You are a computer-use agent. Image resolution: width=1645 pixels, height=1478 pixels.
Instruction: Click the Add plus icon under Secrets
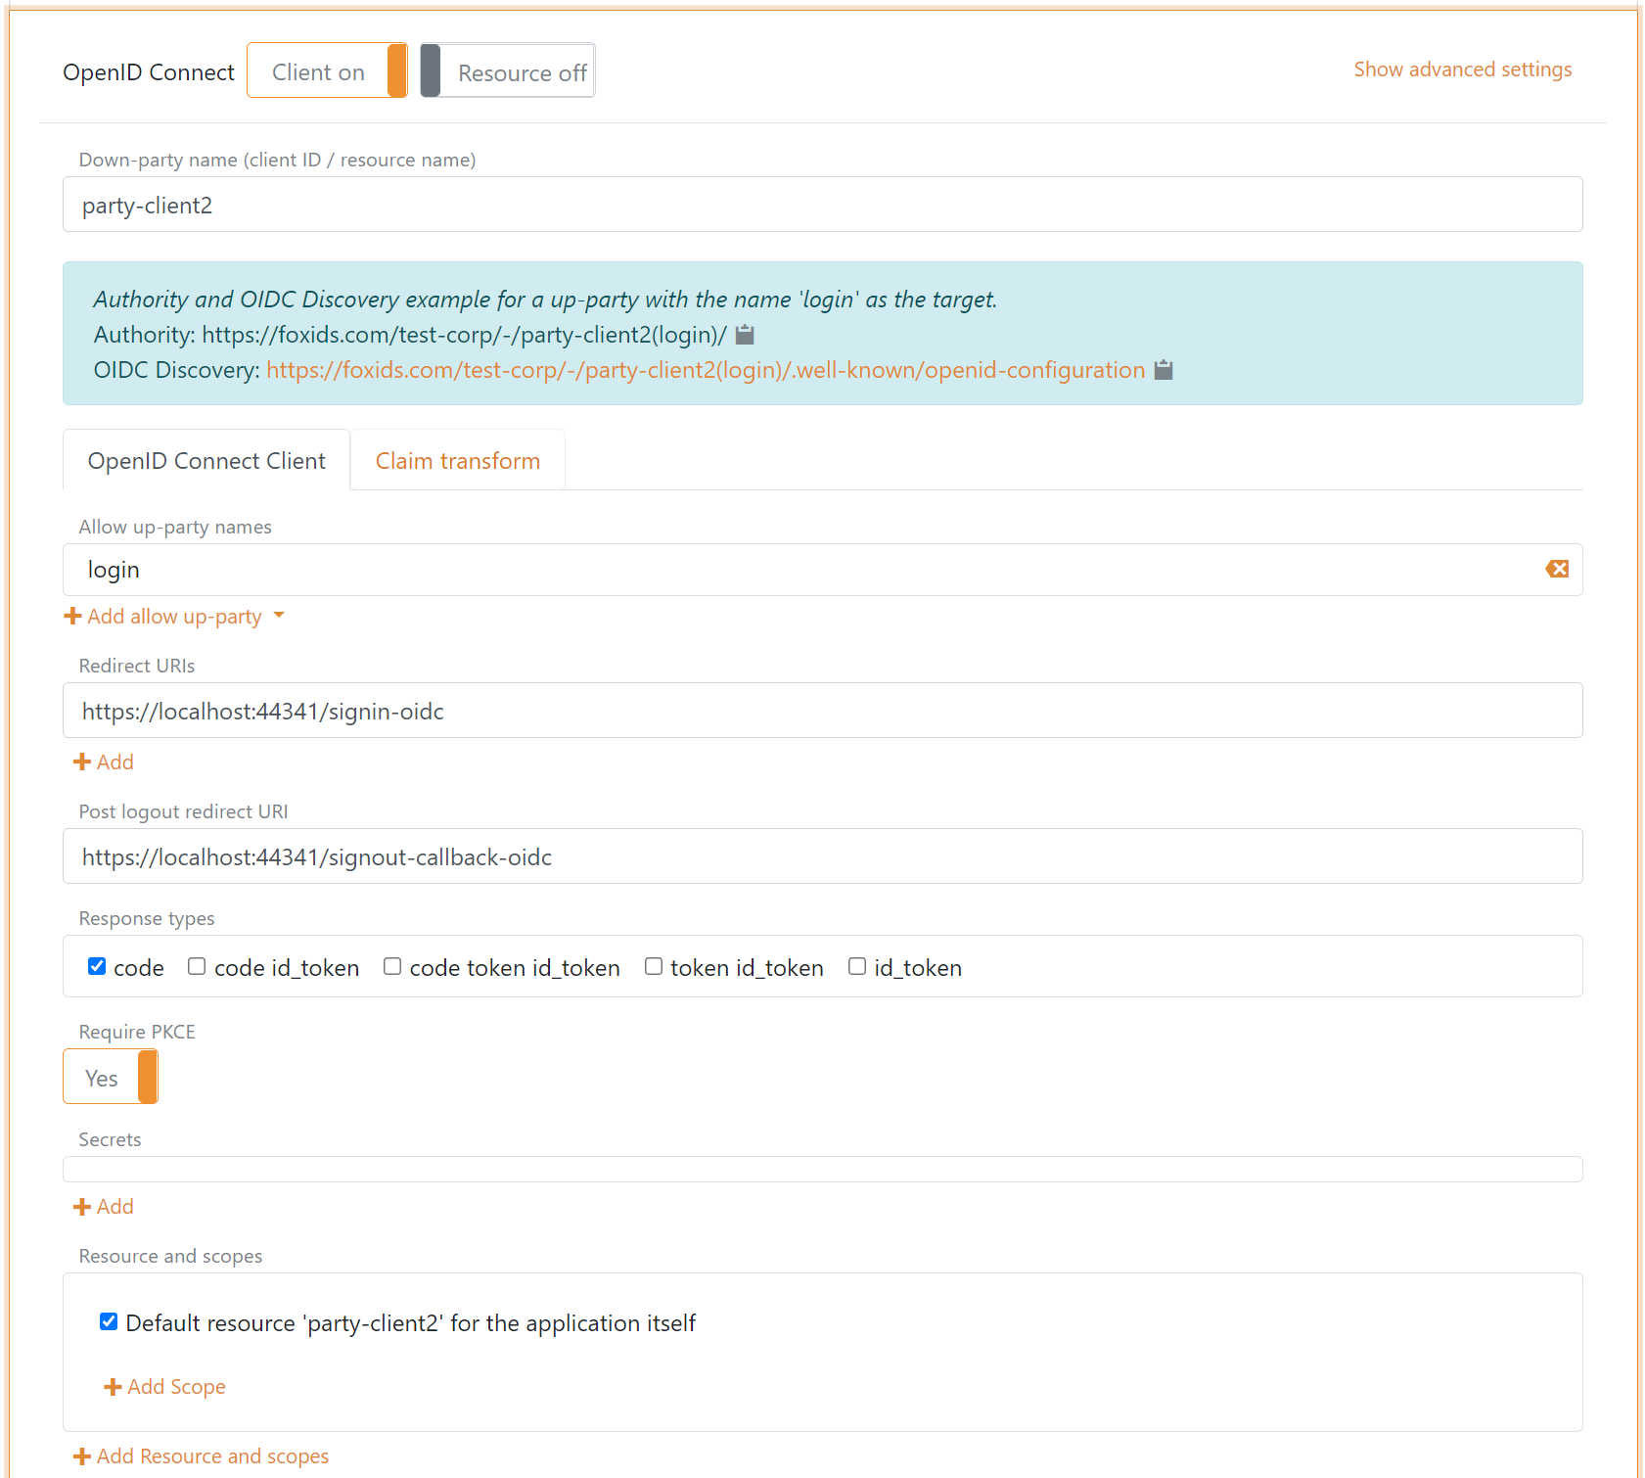[x=82, y=1206]
